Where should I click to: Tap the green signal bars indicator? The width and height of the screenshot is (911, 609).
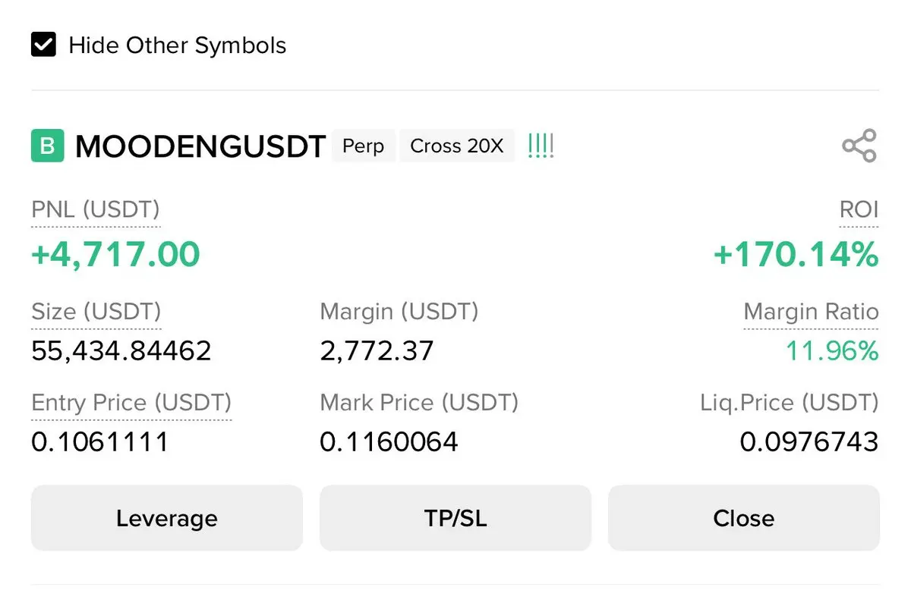541,146
